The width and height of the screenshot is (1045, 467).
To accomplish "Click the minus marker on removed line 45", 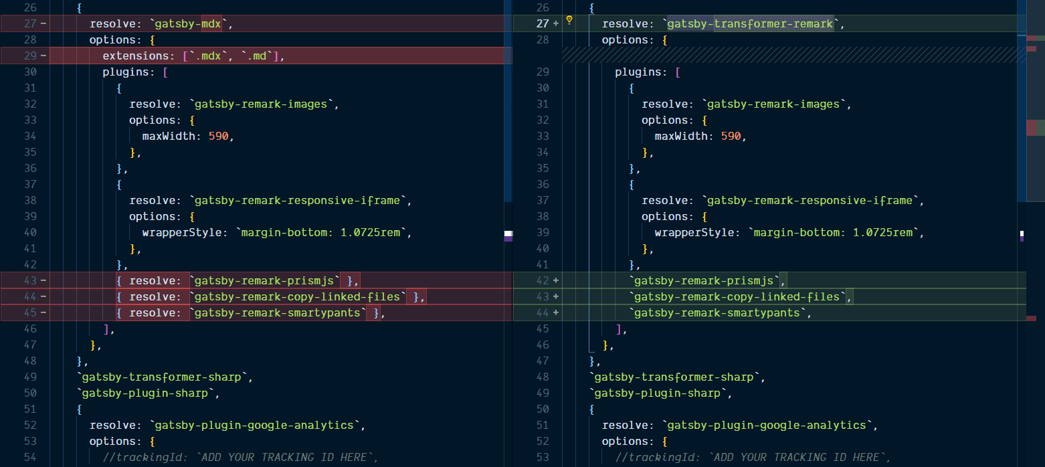I will point(43,313).
